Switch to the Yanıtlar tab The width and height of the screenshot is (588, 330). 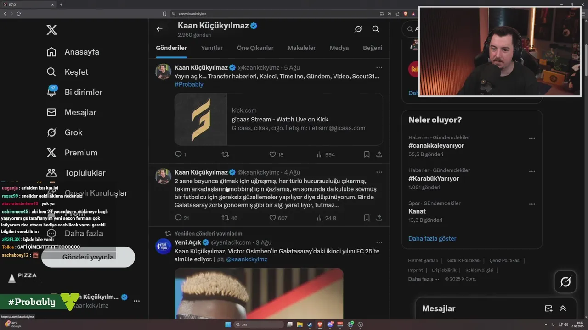212,48
